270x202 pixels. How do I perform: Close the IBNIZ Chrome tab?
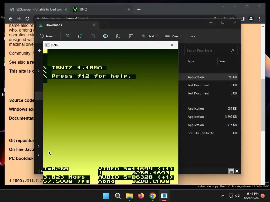[x=129, y=9]
